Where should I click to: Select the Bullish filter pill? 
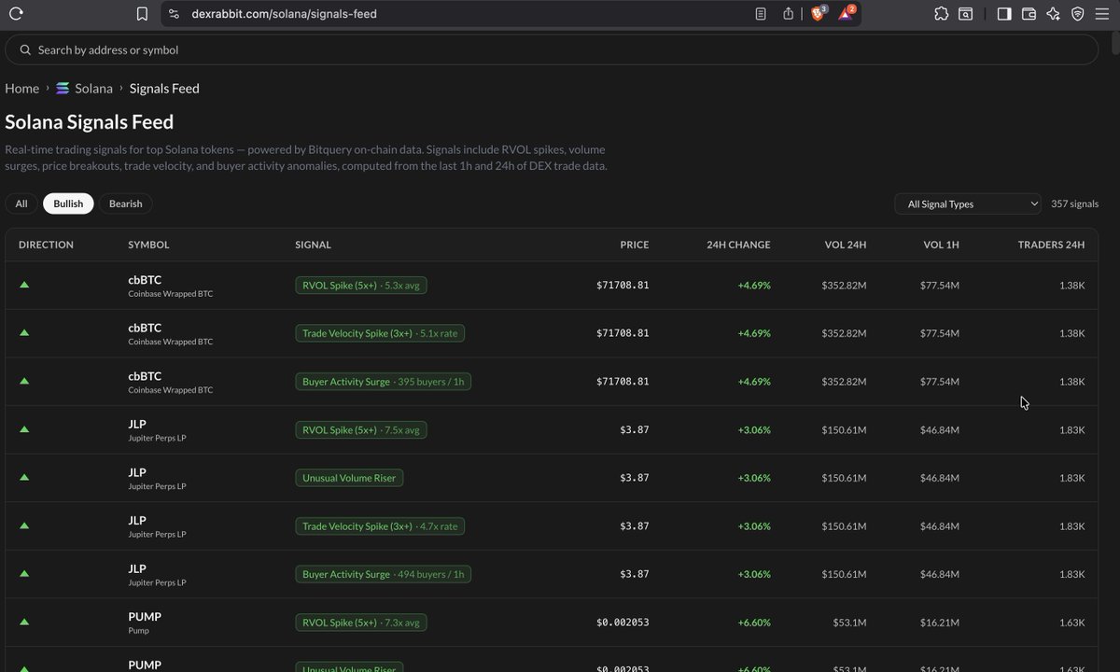(68, 203)
